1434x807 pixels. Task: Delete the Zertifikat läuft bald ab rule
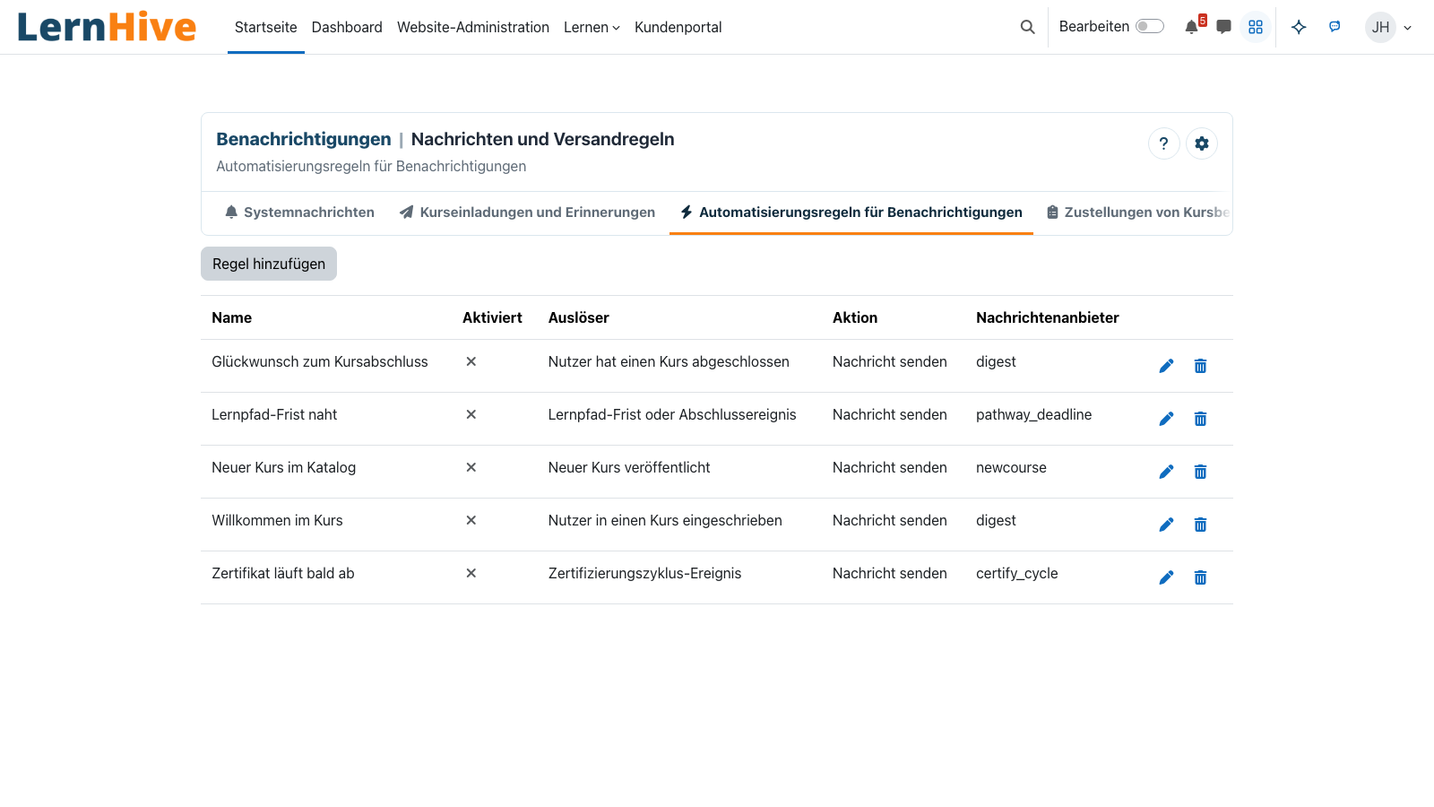(x=1200, y=577)
